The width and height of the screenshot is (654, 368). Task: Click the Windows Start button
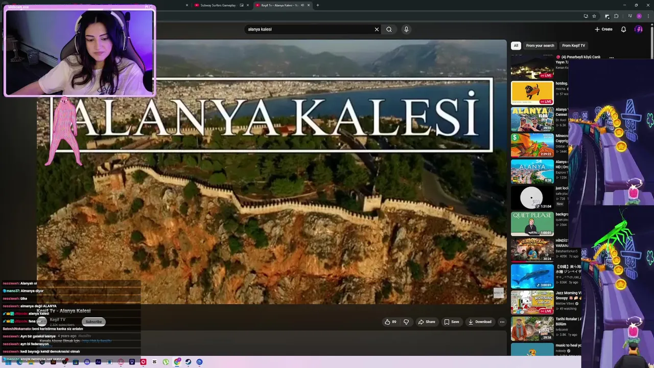coord(8,362)
